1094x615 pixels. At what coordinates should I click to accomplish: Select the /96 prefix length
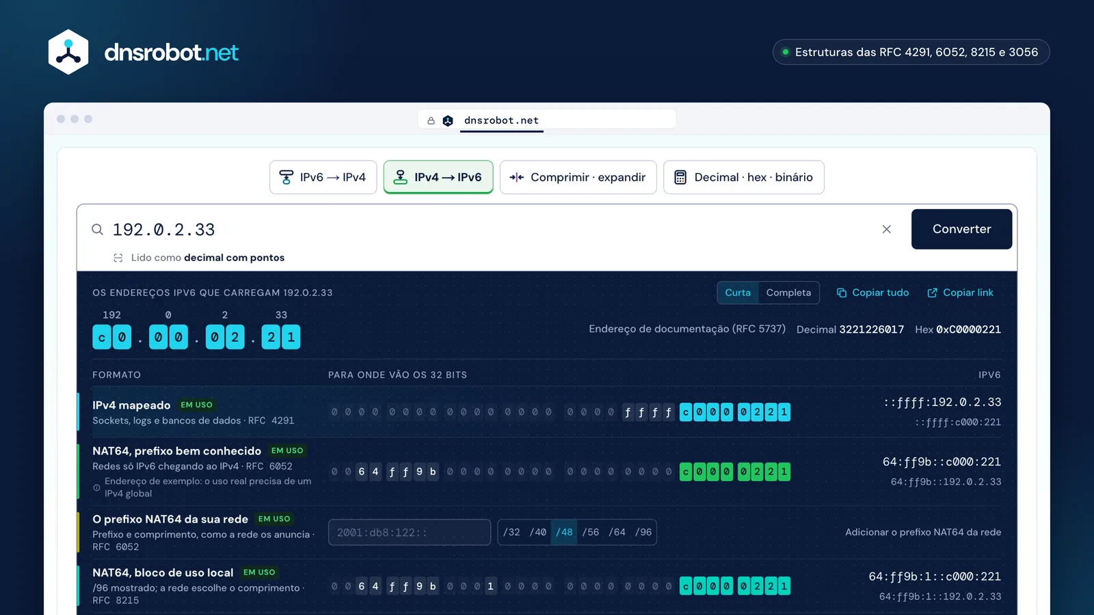tap(643, 532)
